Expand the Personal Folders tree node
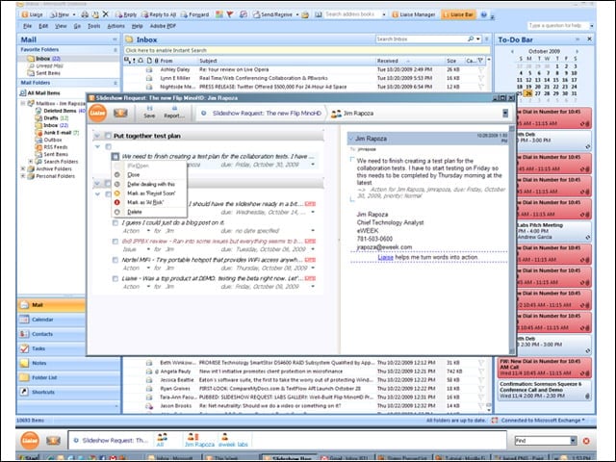Screen dimensions: 616x462 pos(23,176)
